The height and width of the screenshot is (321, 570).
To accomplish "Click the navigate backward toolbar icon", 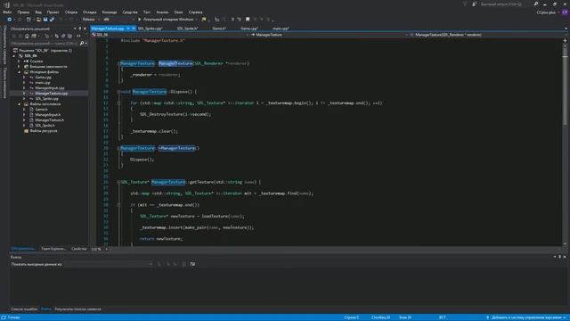I will [x=10, y=20].
